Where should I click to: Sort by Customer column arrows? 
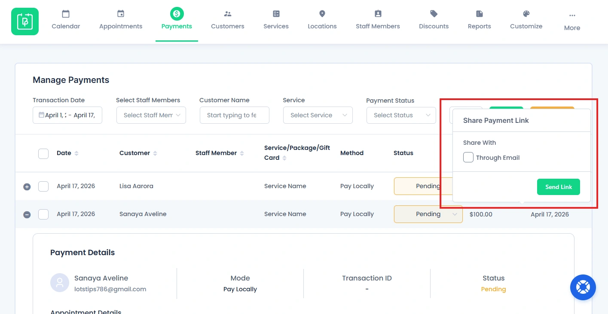pos(155,153)
